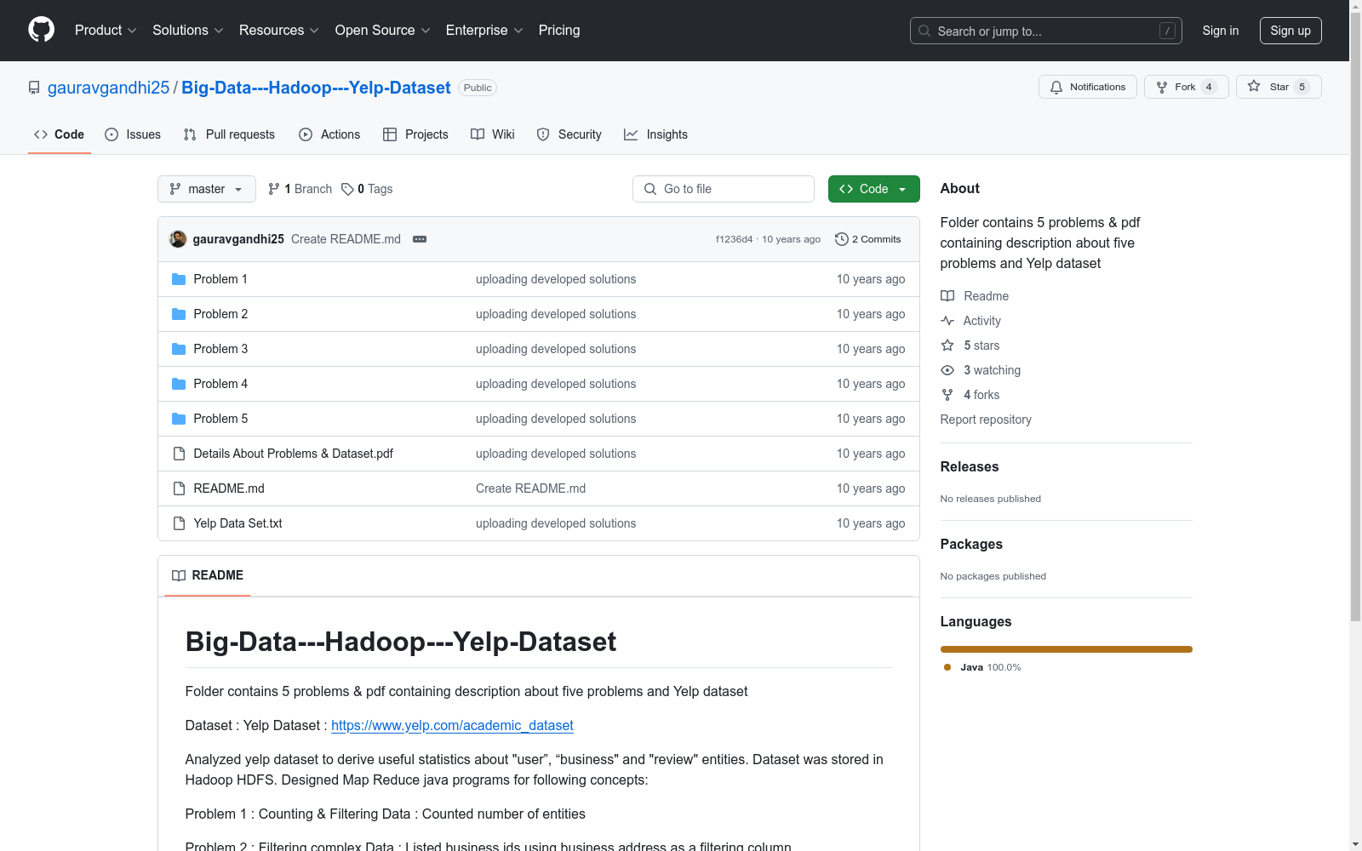Viewport: 1362px width, 851px height.
Task: Open the Problem 5 folder icon
Action: (x=179, y=419)
